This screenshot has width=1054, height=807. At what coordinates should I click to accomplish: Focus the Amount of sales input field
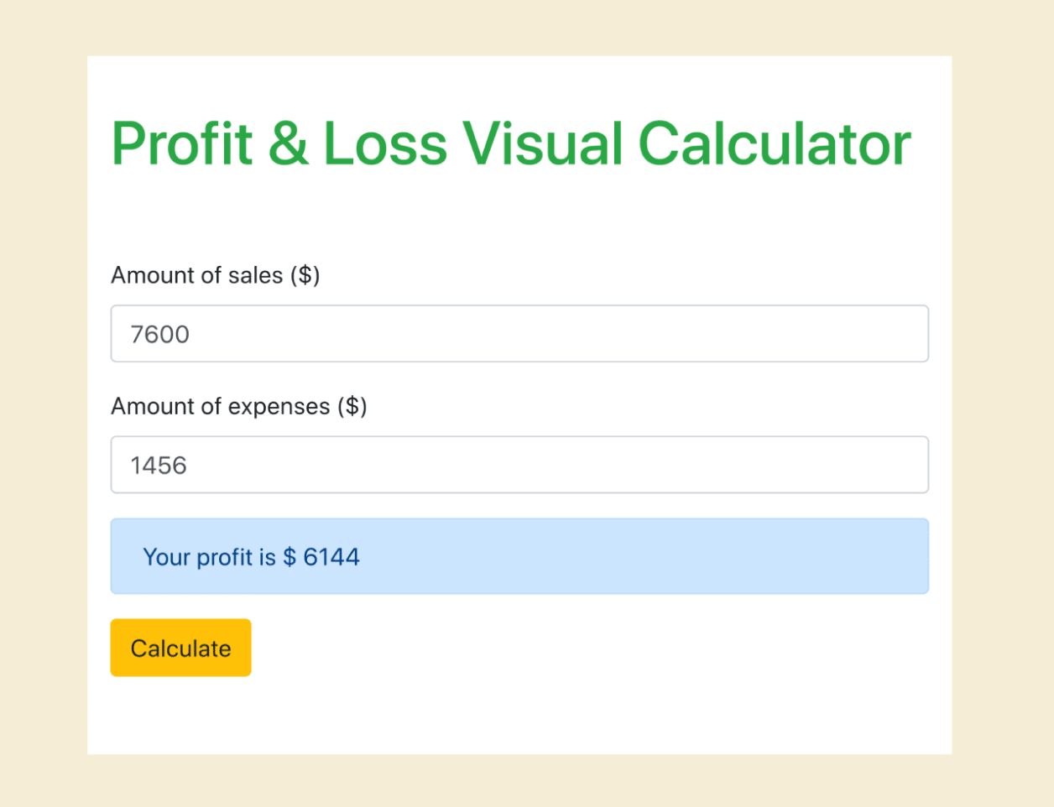coord(519,334)
